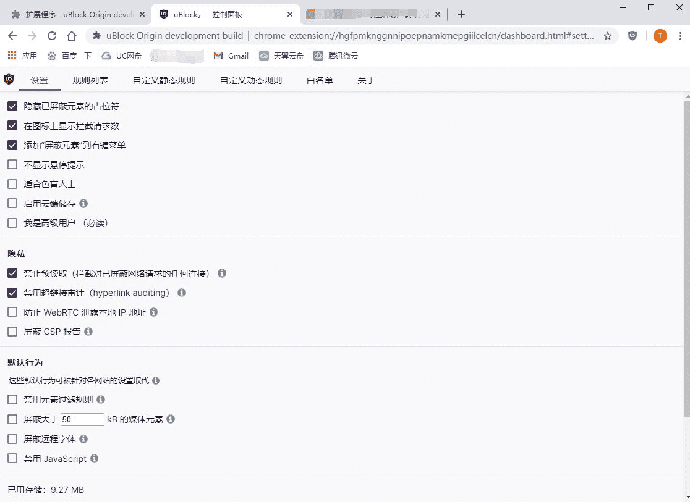
Task: Click info icon next to 启用云端储存
Action: point(83,203)
